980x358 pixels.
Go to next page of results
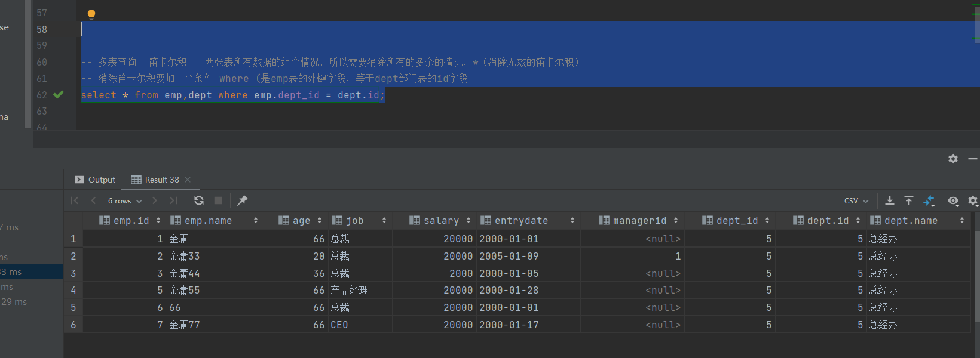coord(155,201)
